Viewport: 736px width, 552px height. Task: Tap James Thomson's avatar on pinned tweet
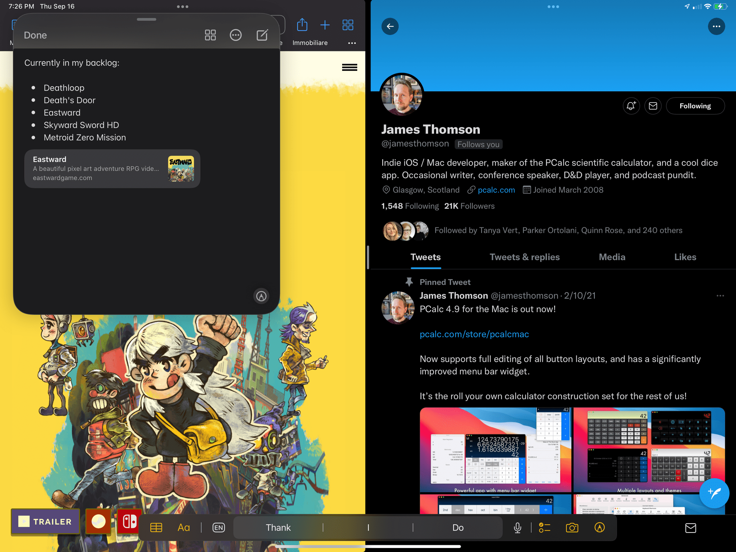pyautogui.click(x=398, y=308)
